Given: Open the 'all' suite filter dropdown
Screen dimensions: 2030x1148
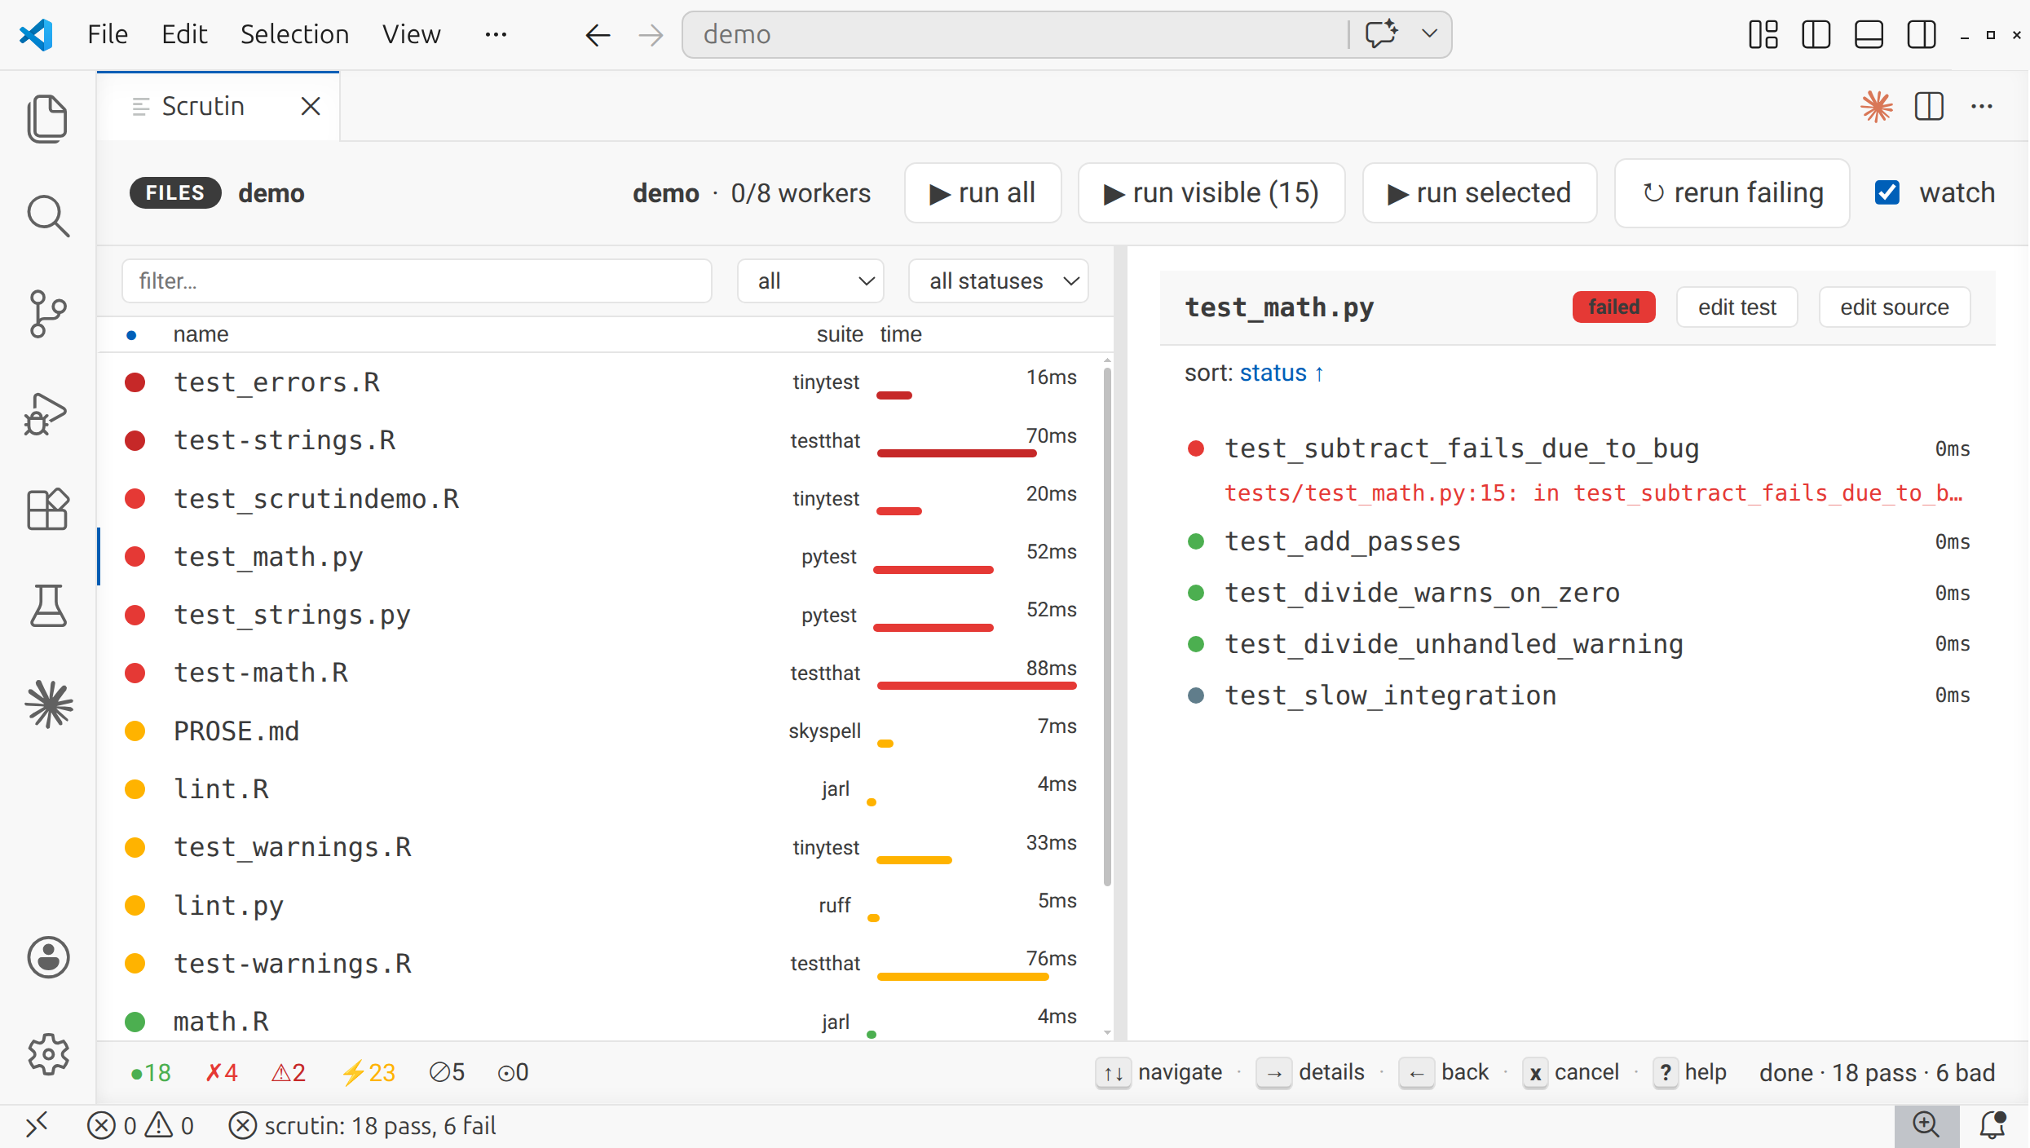Looking at the screenshot, I should (810, 281).
